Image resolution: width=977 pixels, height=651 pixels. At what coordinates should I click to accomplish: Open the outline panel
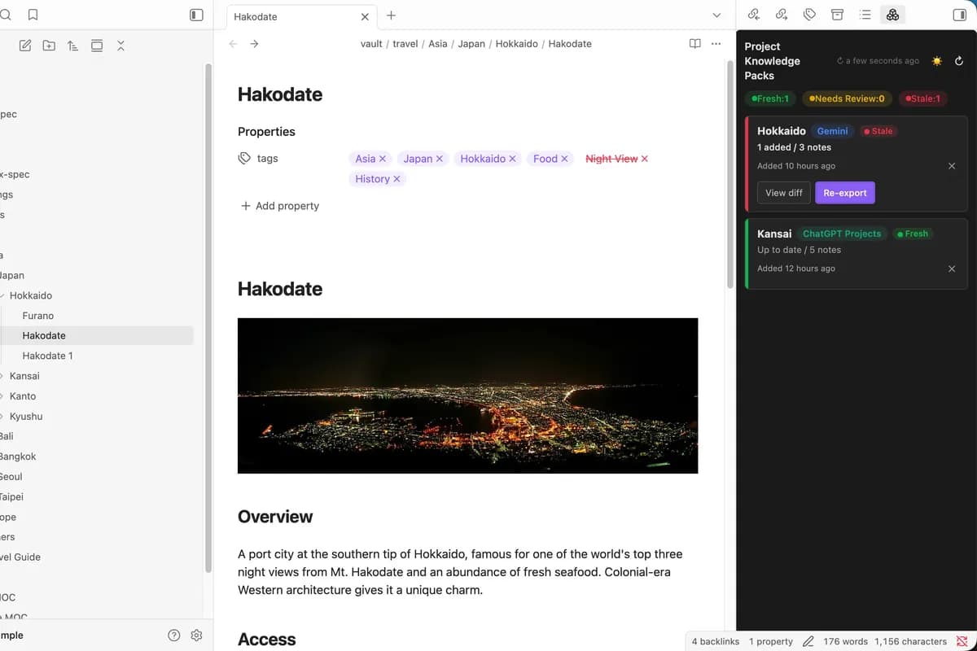(x=865, y=15)
